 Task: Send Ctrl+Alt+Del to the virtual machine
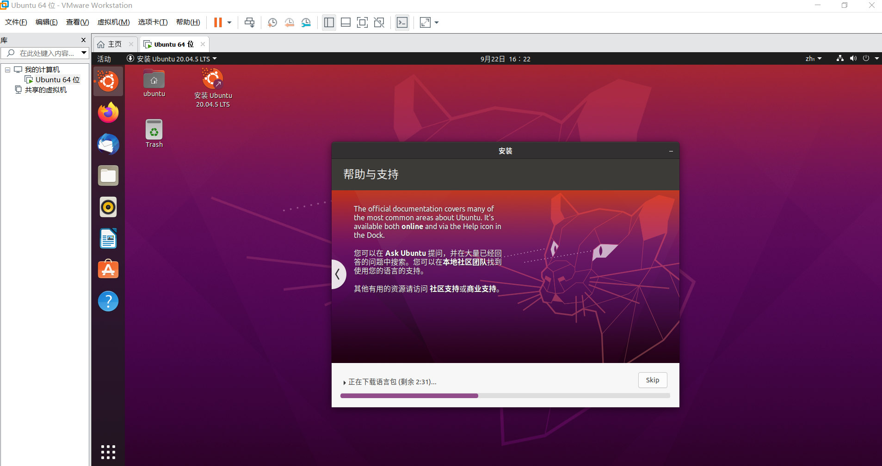tap(249, 23)
